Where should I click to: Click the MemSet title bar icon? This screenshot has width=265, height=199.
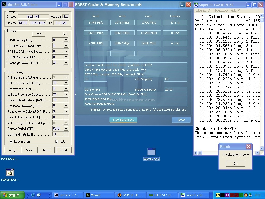click(4, 5)
